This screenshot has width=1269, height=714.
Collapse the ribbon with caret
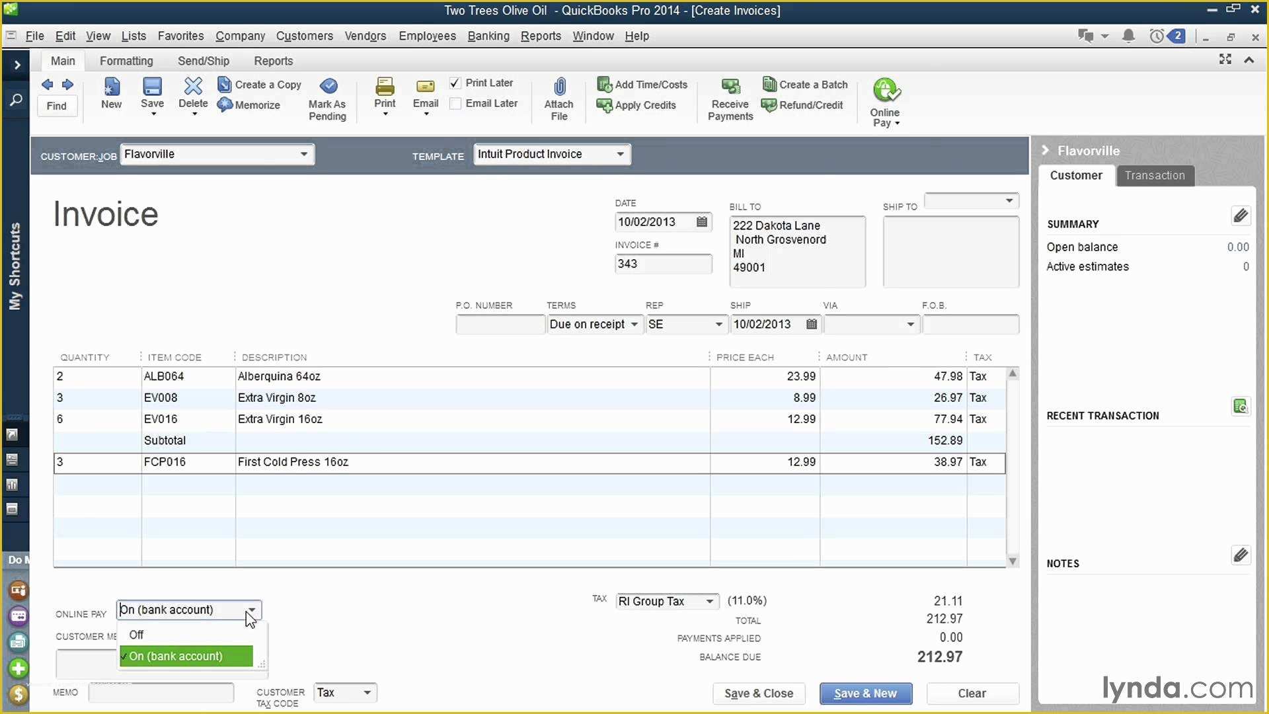pos(1249,60)
